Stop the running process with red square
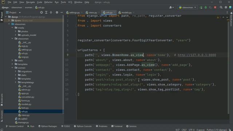Screen dimensions: 233x131 (215, 7)
